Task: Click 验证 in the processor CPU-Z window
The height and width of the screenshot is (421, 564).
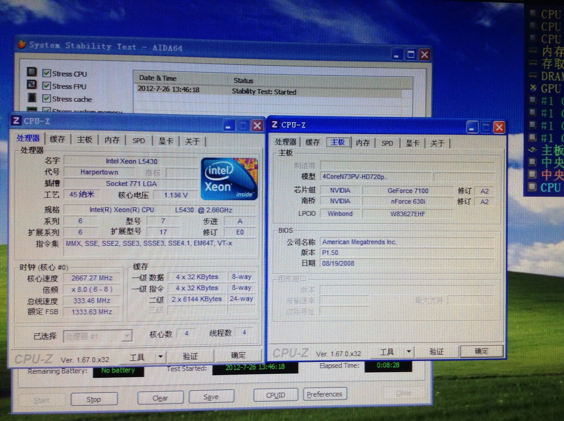Action: (x=190, y=356)
